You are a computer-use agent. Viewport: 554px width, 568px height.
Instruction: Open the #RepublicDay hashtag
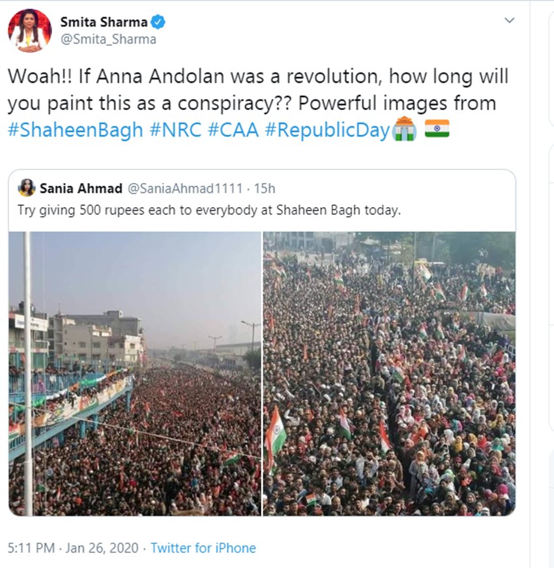[327, 130]
